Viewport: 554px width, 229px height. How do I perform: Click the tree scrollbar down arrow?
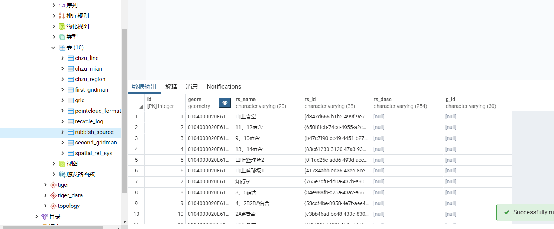(125, 222)
